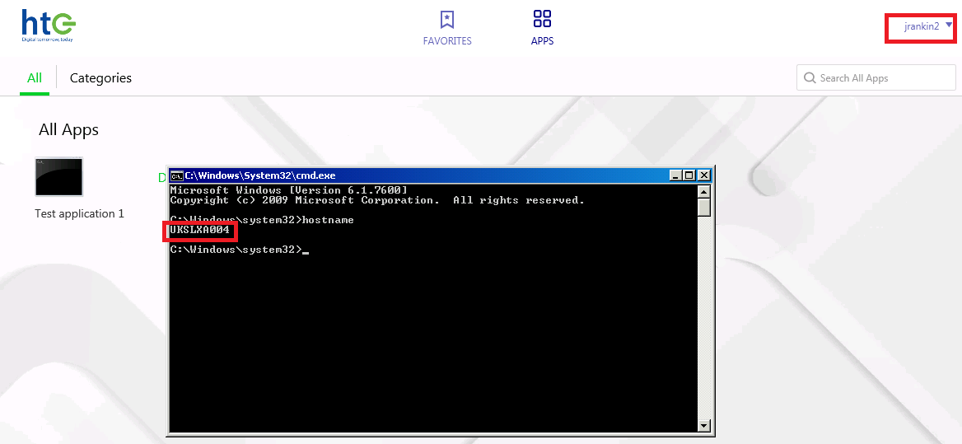Click the hostname command line
The width and height of the screenshot is (962, 444).
click(262, 220)
